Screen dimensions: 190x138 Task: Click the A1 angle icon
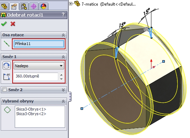[x=7, y=77]
